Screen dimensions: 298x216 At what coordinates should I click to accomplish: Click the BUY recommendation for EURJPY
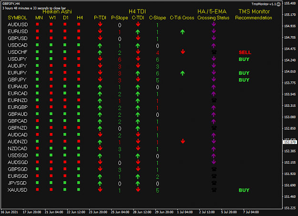(x=244, y=73)
